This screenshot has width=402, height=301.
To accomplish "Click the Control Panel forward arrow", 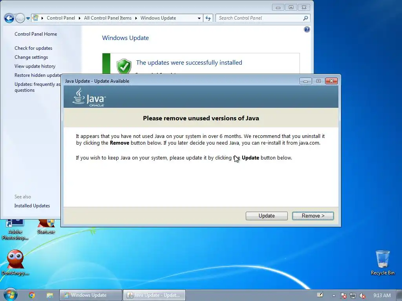I will pyautogui.click(x=20, y=18).
